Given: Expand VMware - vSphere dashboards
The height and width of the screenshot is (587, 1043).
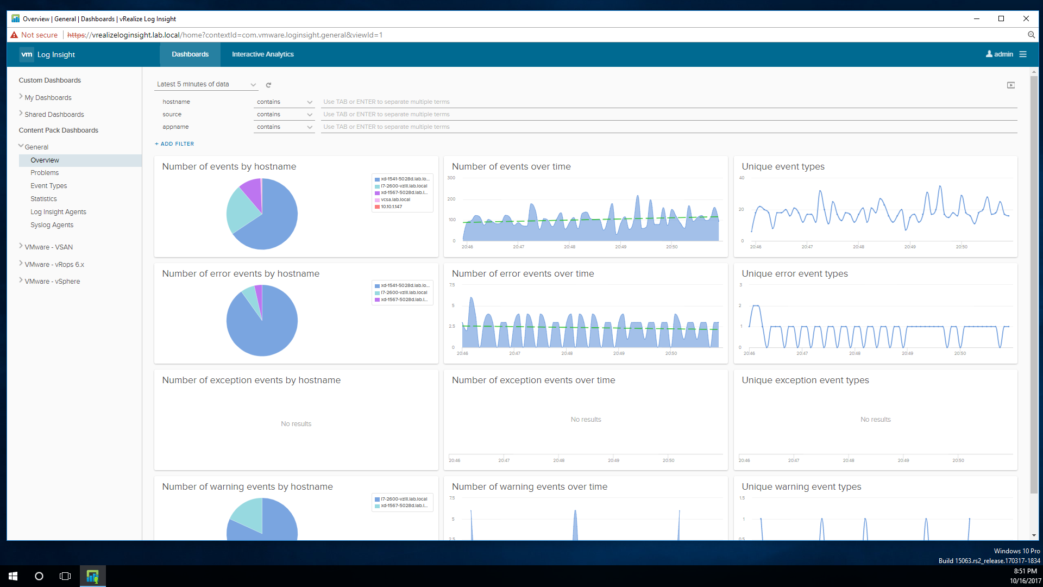Looking at the screenshot, I should 21,280.
